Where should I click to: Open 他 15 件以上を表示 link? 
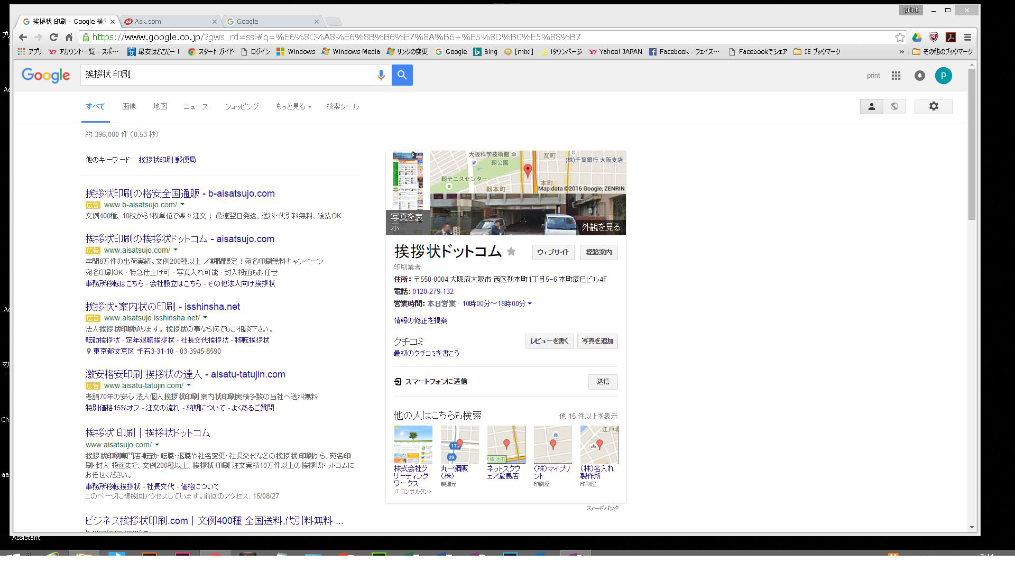(x=588, y=416)
